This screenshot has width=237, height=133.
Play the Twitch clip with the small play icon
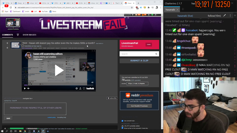tap(25, 89)
